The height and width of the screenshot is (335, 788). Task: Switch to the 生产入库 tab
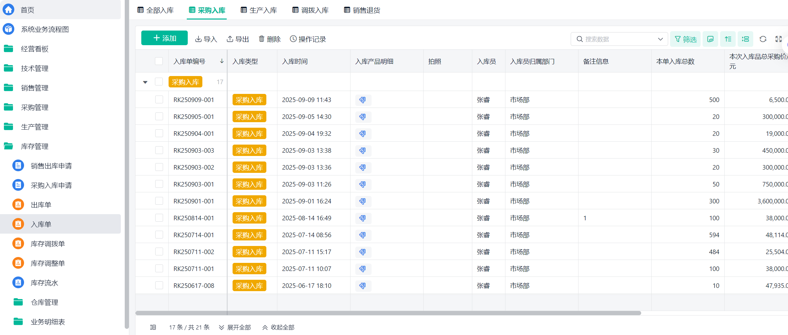pyautogui.click(x=259, y=10)
